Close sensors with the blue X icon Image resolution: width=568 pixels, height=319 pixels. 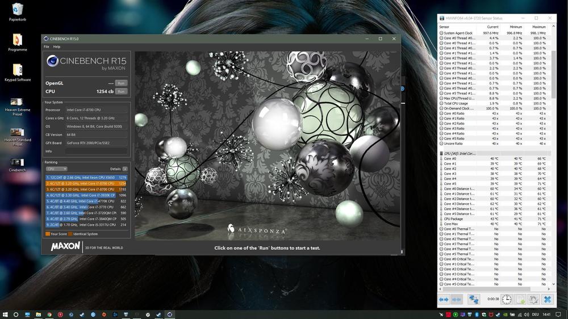pyautogui.click(x=547, y=299)
